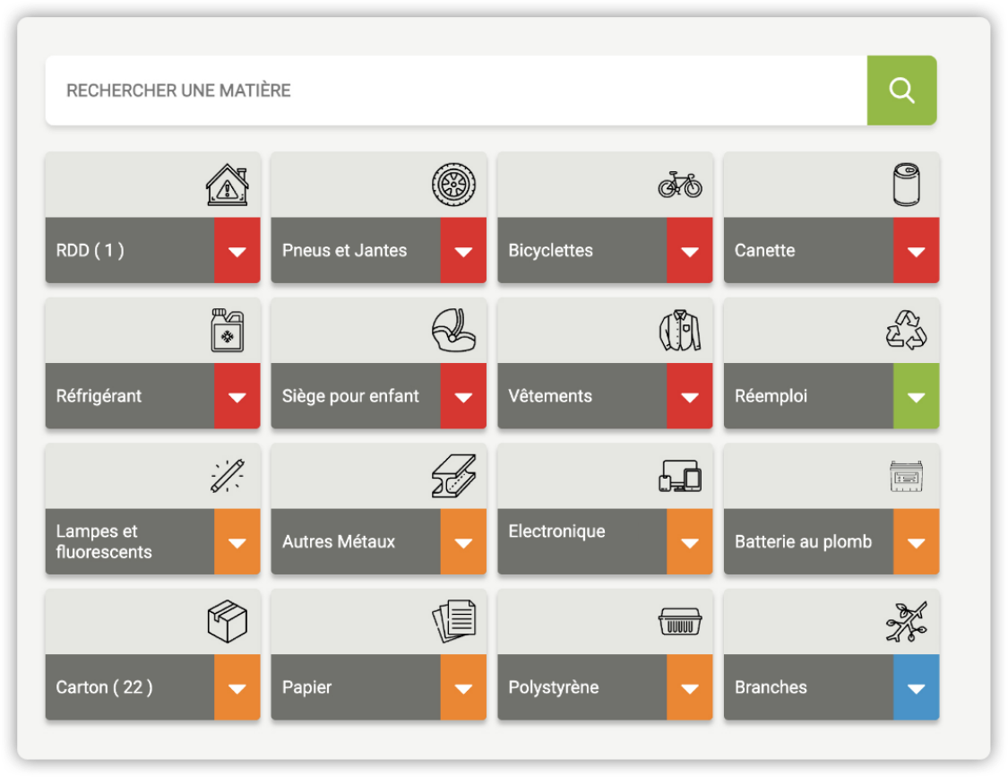Select the tire wheel icon

click(x=453, y=185)
